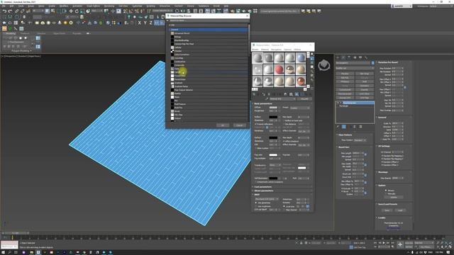Click the X axis constraint button
This screenshot has width=454, height=255.
pyautogui.click(x=139, y=23)
